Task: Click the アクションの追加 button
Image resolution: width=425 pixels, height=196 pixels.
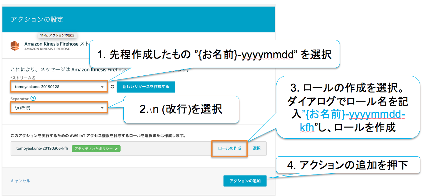Action: pos(245,181)
